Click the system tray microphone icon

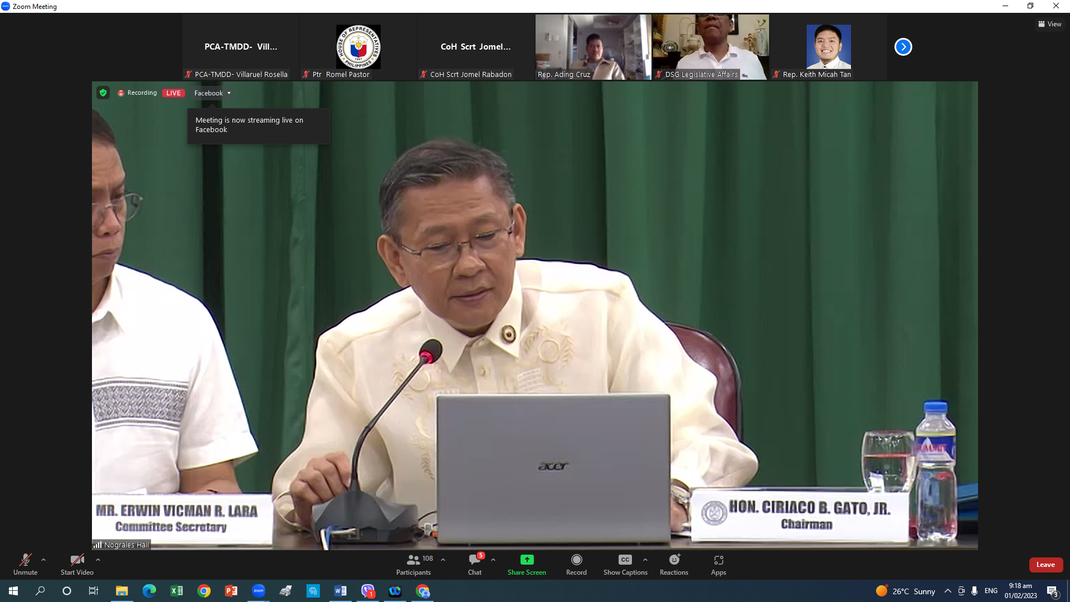pyautogui.click(x=974, y=591)
